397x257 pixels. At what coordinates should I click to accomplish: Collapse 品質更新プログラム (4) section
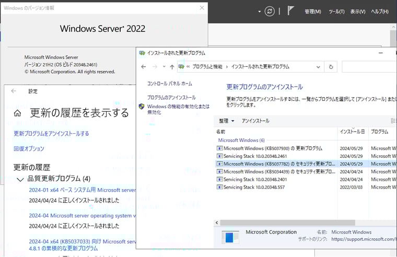20,179
